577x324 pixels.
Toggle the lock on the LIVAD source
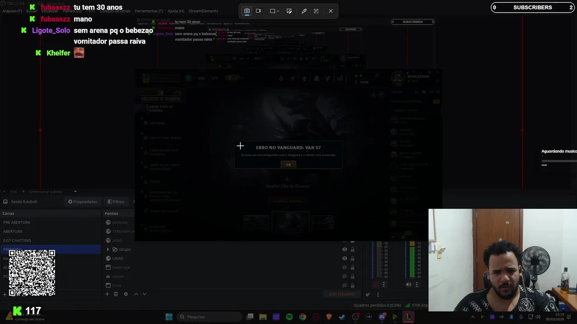353,258
